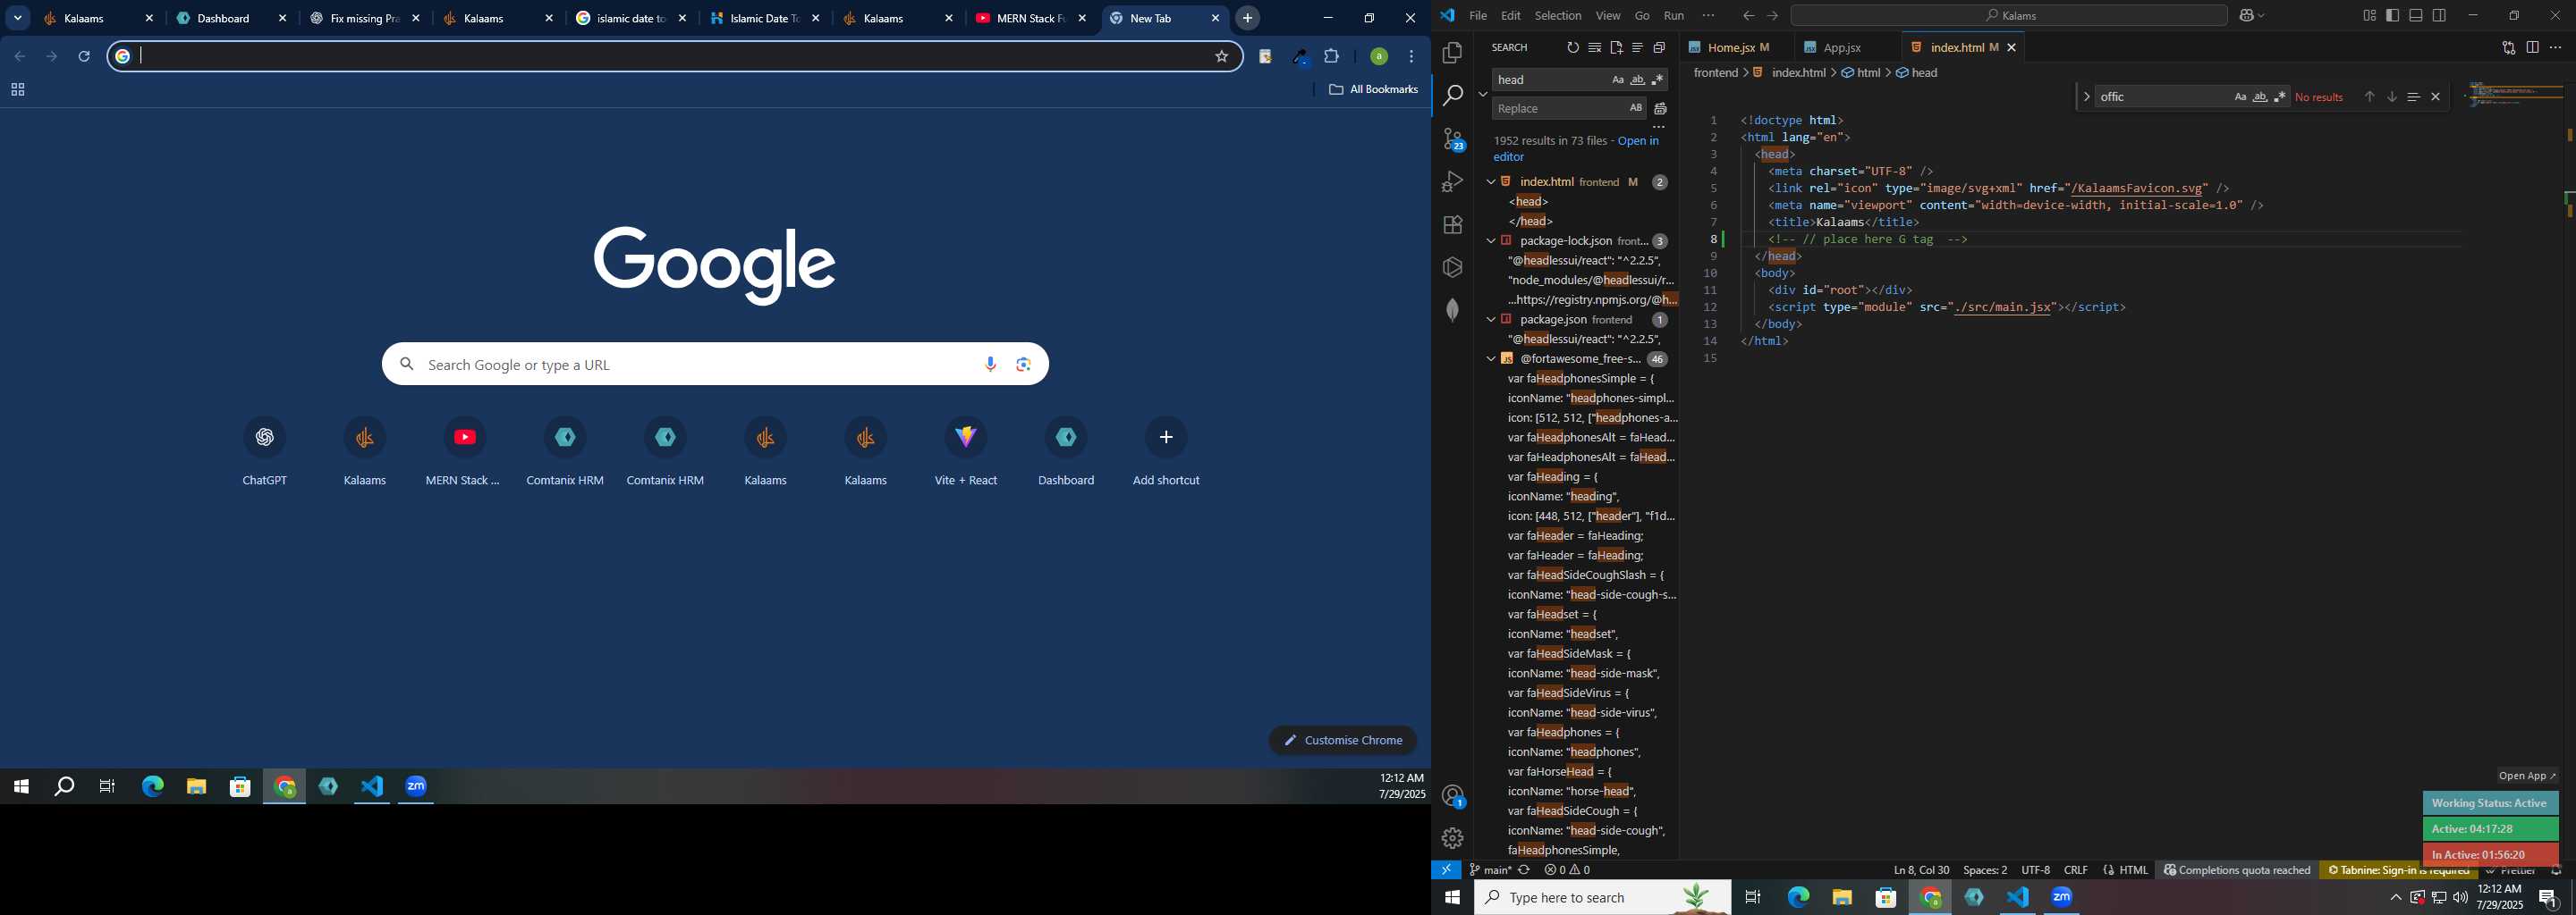Toggle Match Whole Word in search sidebar
Viewport: 2576px width, 915px height.
pyautogui.click(x=1637, y=80)
